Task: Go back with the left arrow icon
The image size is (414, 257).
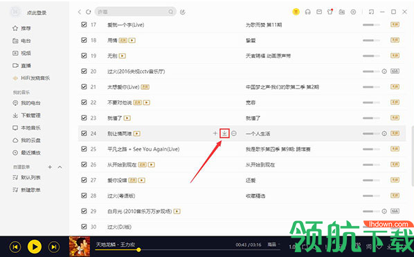Action: 80,12
